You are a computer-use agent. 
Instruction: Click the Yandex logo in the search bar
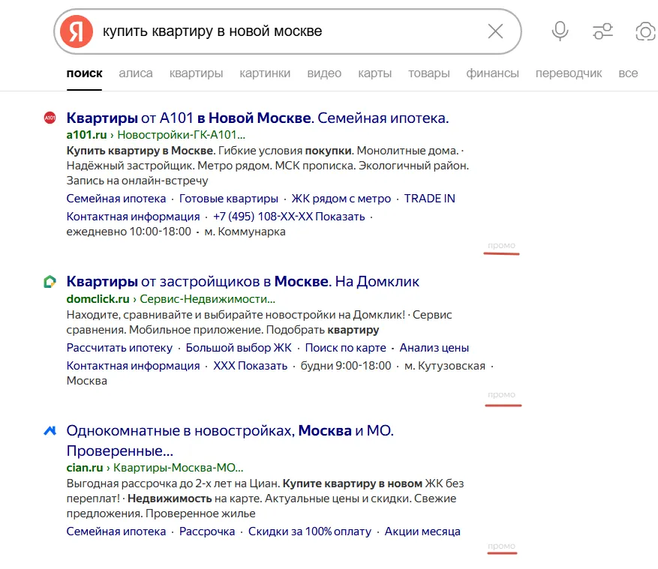(77, 31)
